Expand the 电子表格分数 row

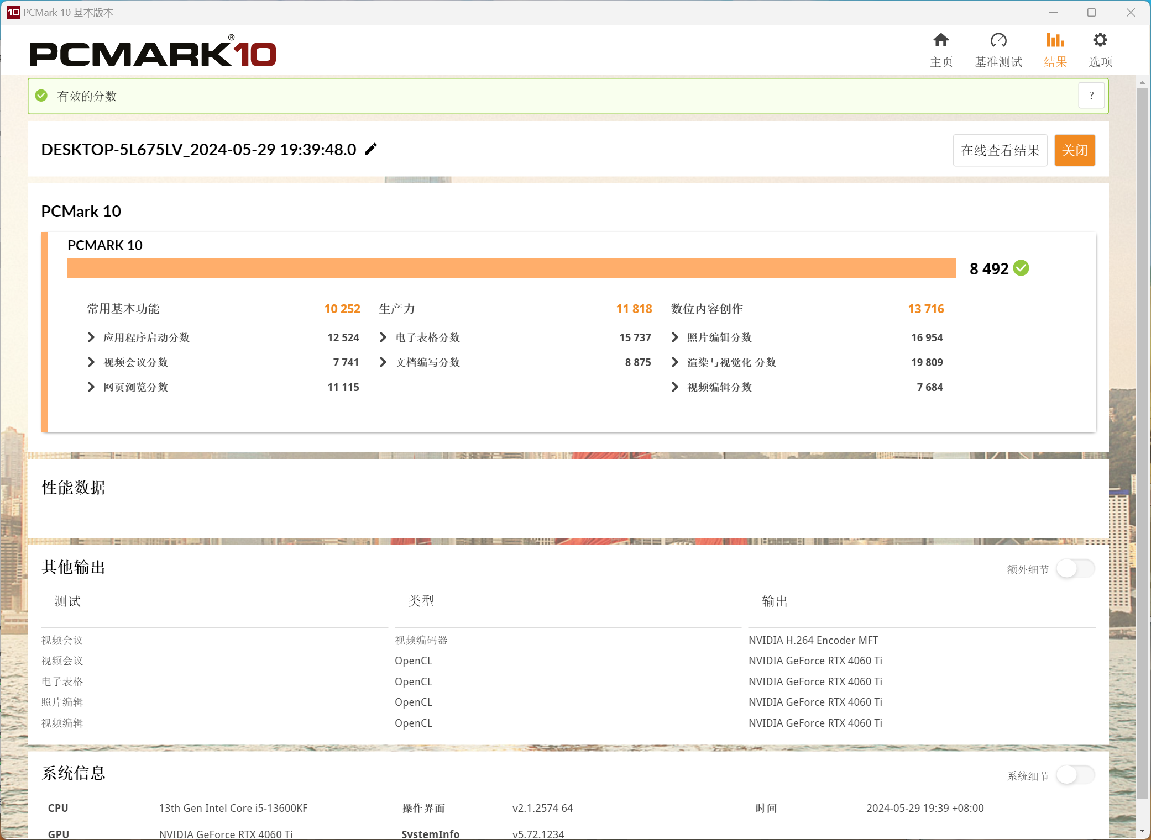point(383,337)
